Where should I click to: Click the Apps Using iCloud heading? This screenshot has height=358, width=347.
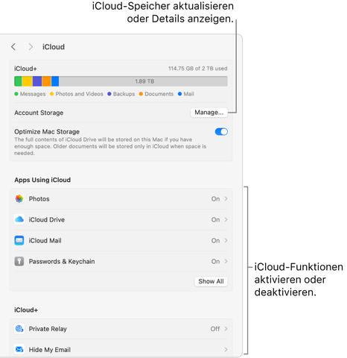click(42, 180)
